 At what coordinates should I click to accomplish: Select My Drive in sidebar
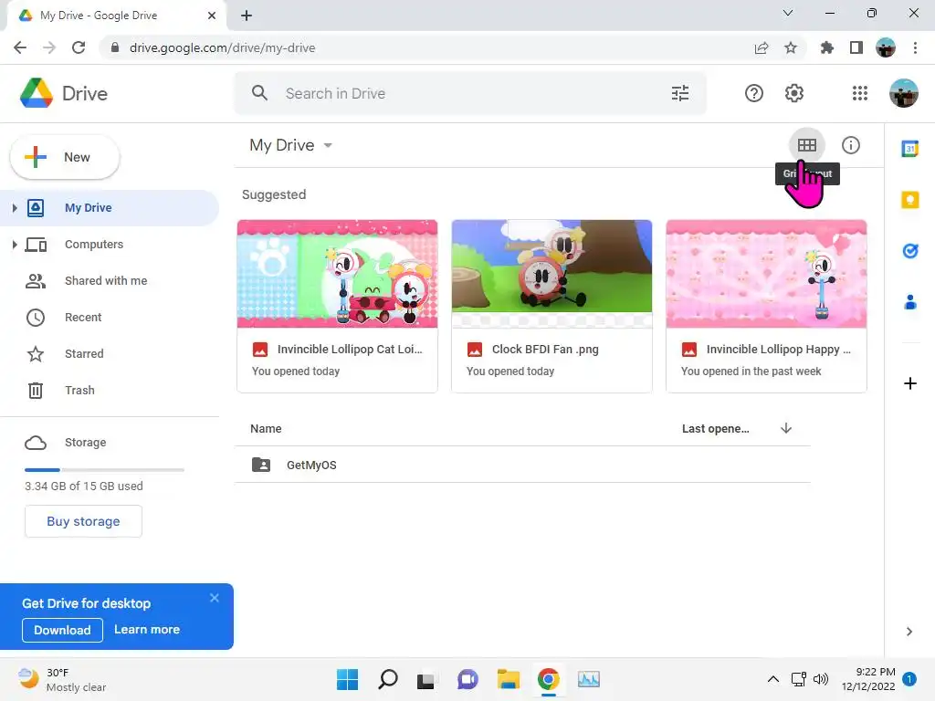(x=110, y=207)
